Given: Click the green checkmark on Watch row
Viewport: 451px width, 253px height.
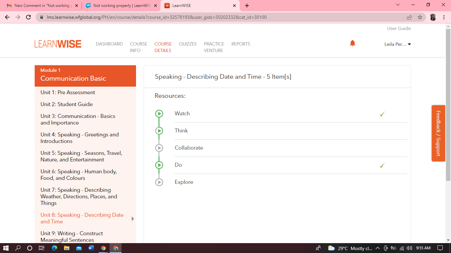Looking at the screenshot, I should [x=382, y=114].
